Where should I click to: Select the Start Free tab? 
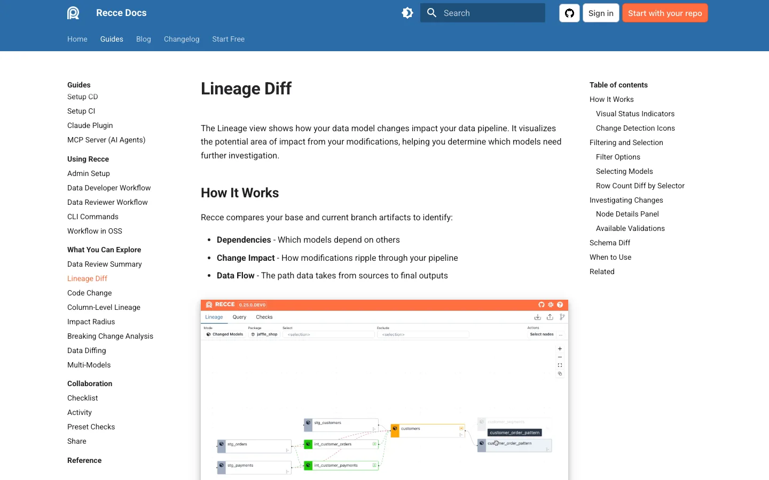[x=229, y=39]
